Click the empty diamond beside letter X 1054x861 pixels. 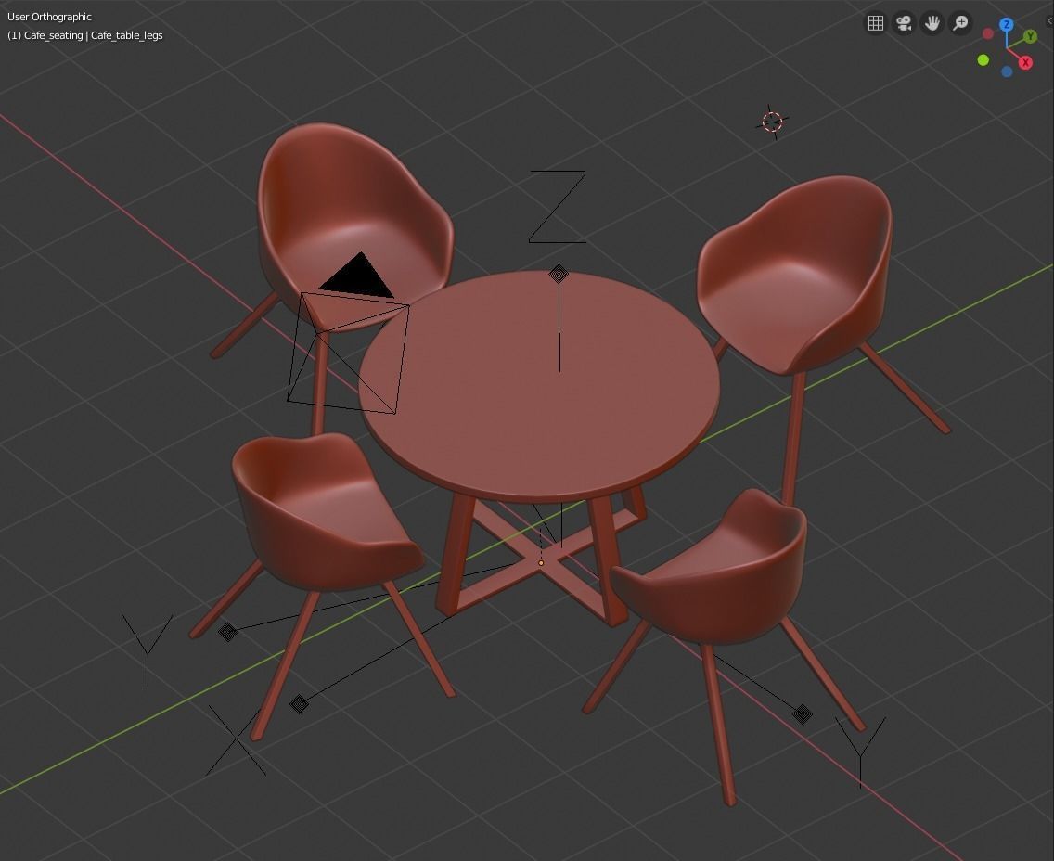point(299,703)
